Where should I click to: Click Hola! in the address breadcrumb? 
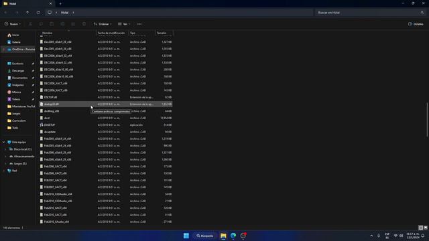64,13
